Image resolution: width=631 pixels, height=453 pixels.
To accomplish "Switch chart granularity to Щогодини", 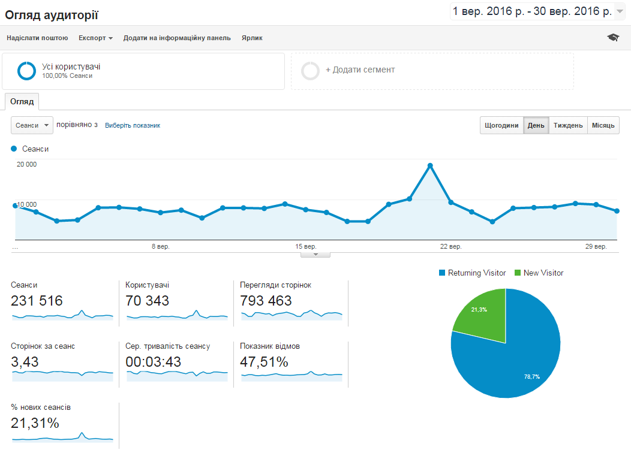I will (x=501, y=125).
